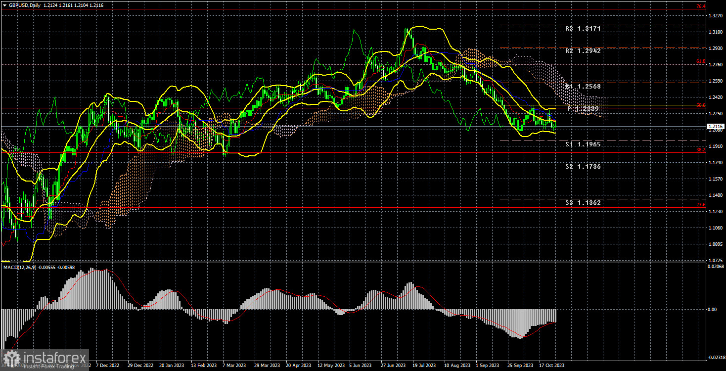The image size is (726, 371).
Task: Select the S2 1.1736 pivot label
Action: tap(583, 167)
